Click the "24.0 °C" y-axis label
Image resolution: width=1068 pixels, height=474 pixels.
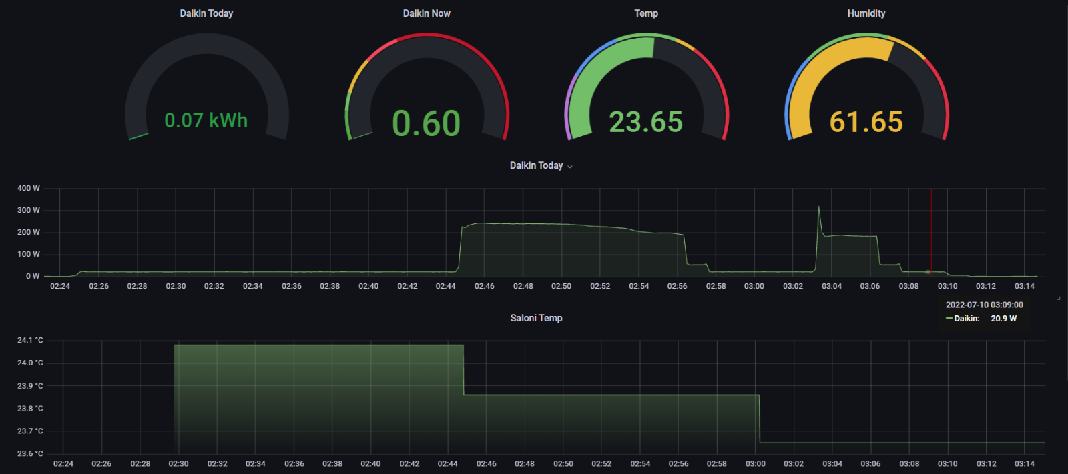[x=30, y=363]
